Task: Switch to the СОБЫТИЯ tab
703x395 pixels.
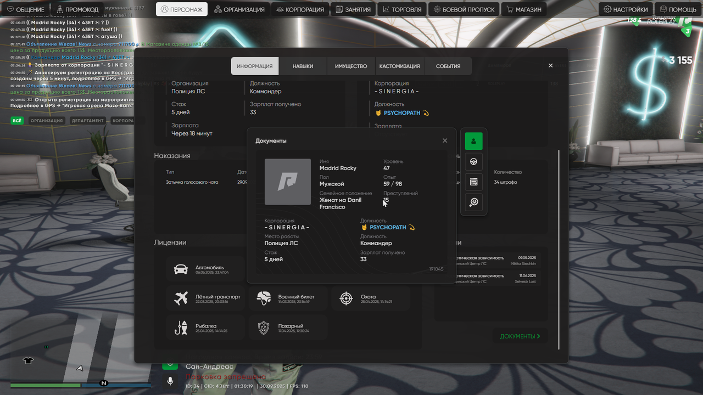Action: [x=448, y=66]
